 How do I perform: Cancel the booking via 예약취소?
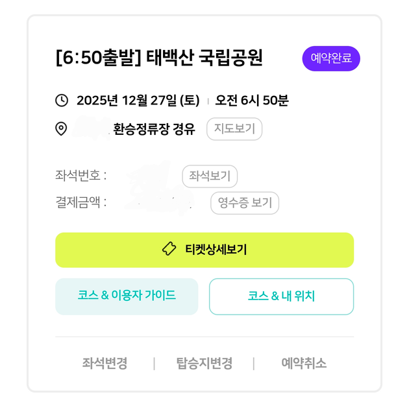(304, 363)
